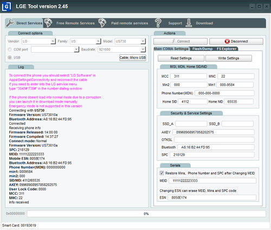Click the globe icon beside Free Remote Services

pos(48,23)
